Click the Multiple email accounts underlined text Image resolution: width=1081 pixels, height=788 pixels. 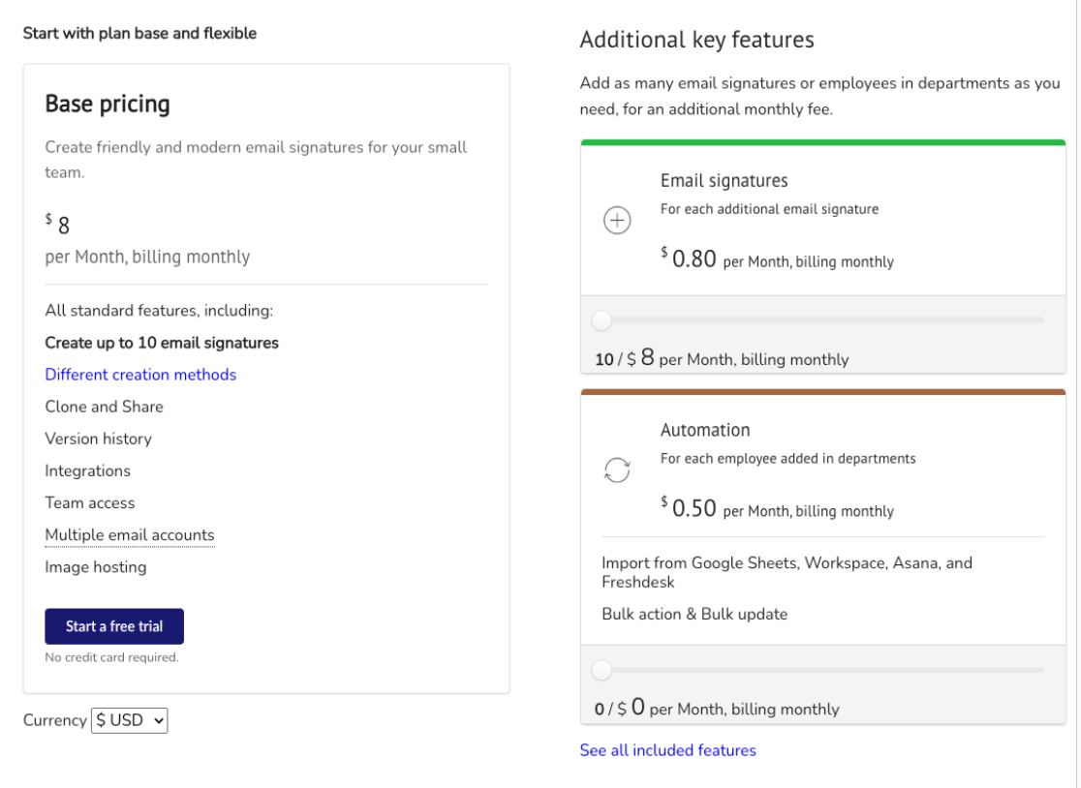(x=130, y=535)
